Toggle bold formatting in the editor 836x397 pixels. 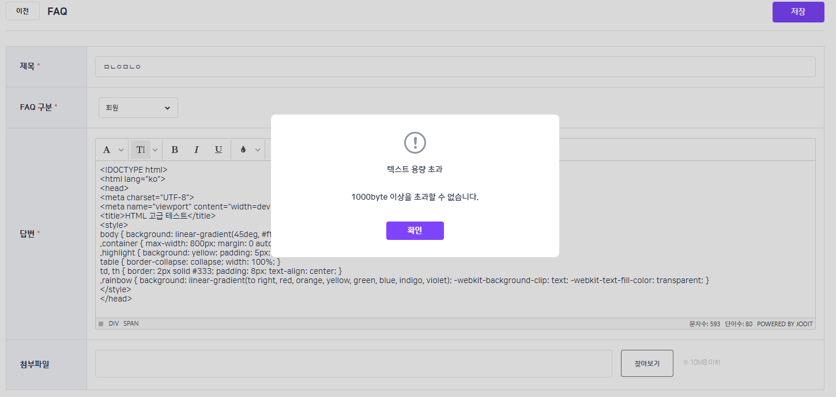pos(175,150)
